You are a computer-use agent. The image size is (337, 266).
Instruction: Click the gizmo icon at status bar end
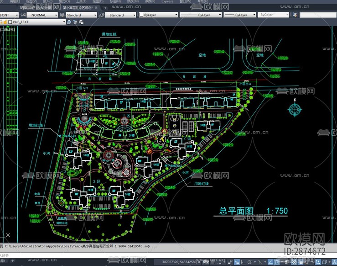(x=335, y=262)
